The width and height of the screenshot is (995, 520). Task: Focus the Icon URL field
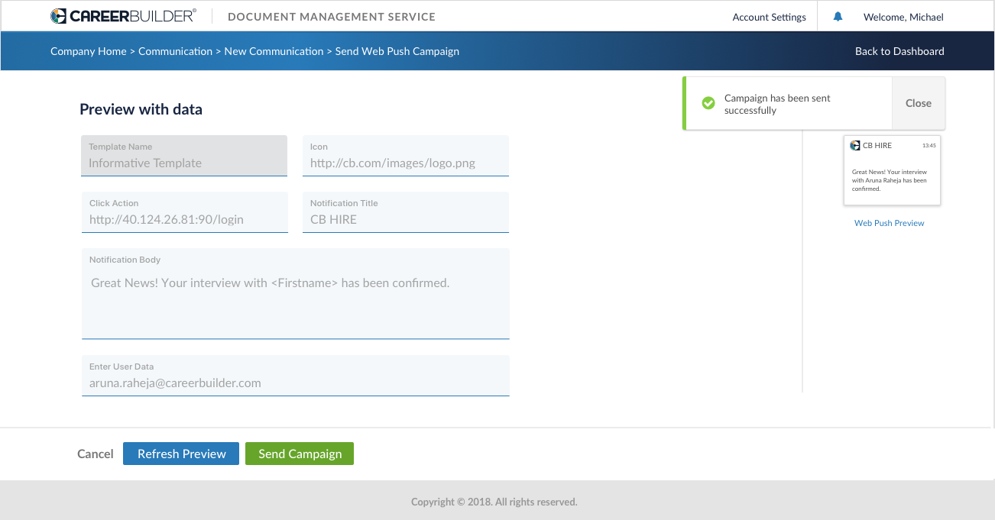click(x=406, y=156)
